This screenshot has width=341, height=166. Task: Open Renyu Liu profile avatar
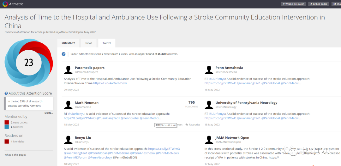point(68,140)
